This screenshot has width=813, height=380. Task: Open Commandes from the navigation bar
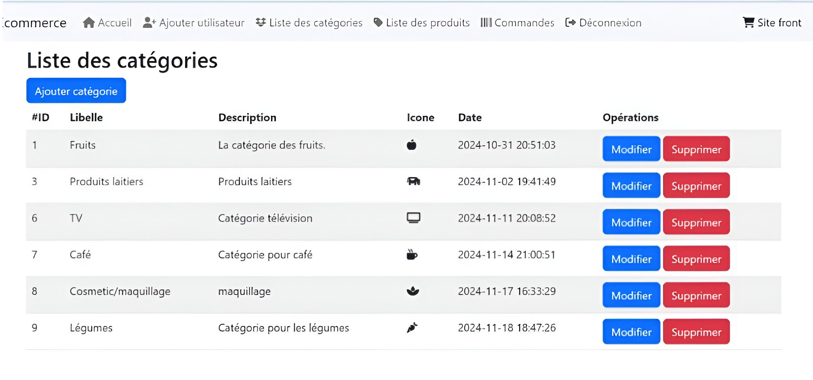(524, 22)
